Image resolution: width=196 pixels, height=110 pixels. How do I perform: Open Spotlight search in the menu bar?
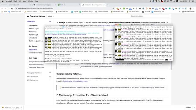190,1
